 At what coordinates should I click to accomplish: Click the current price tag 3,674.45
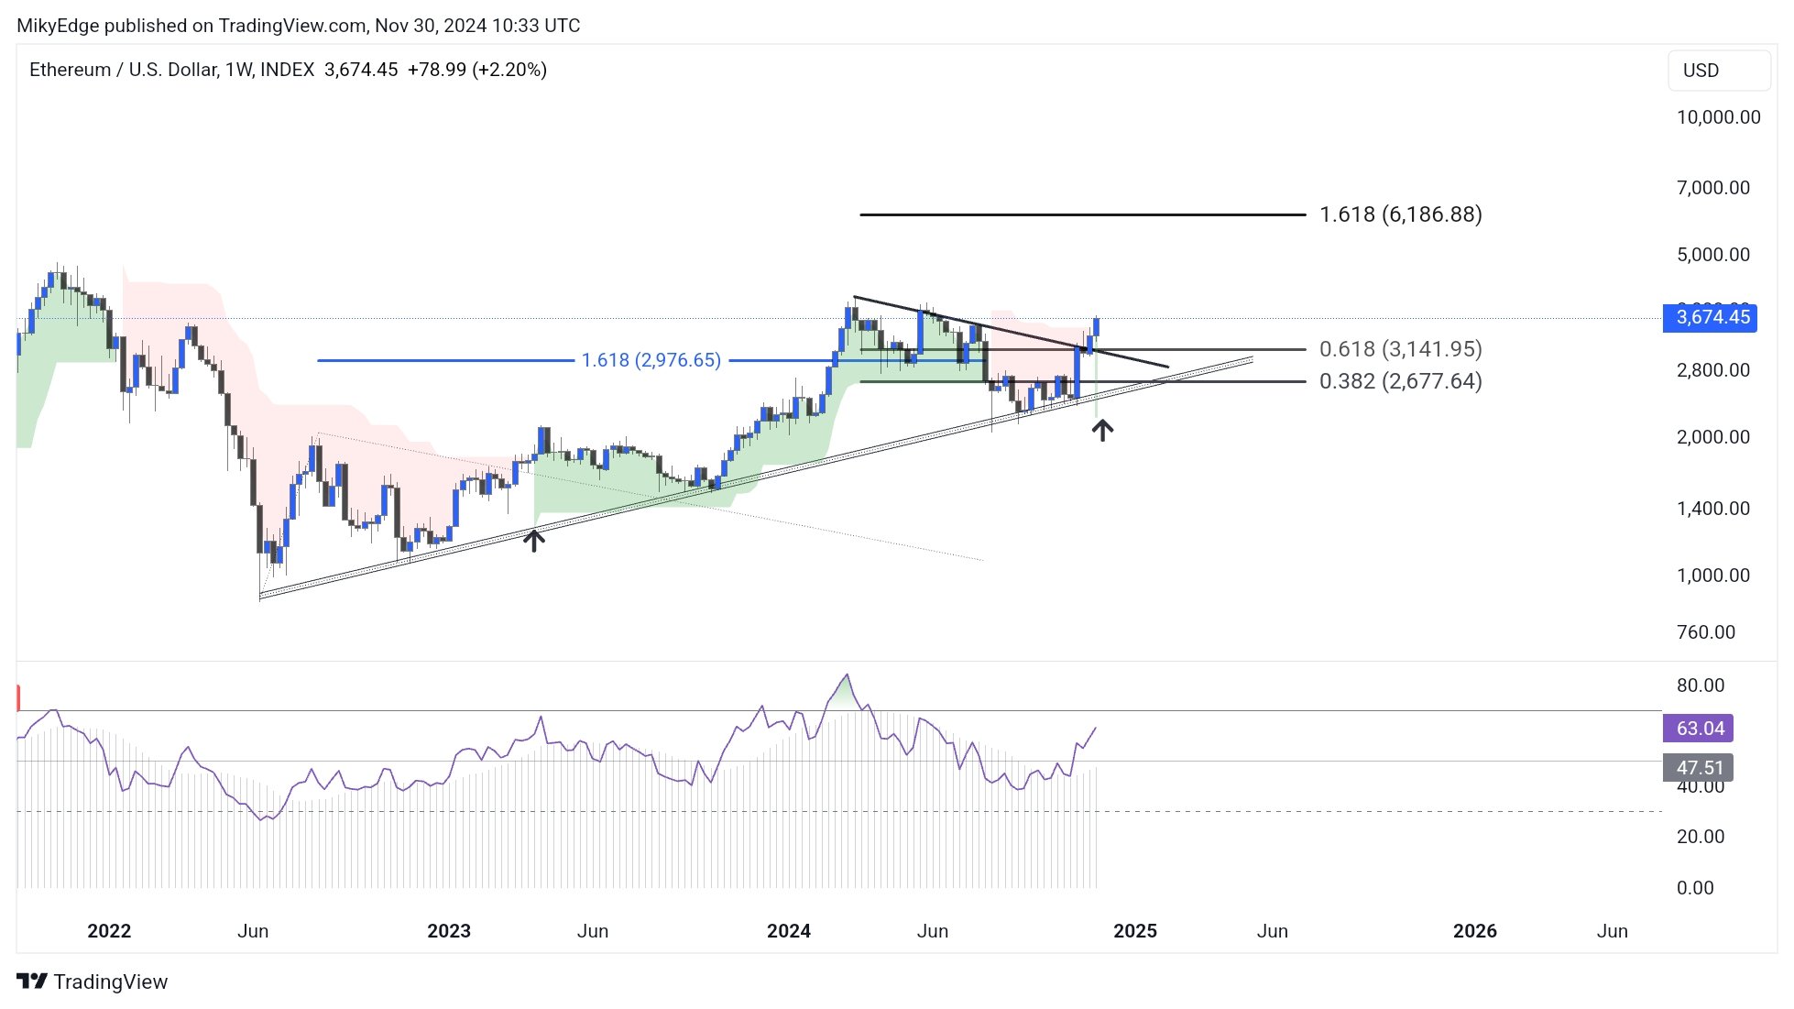(x=1710, y=317)
